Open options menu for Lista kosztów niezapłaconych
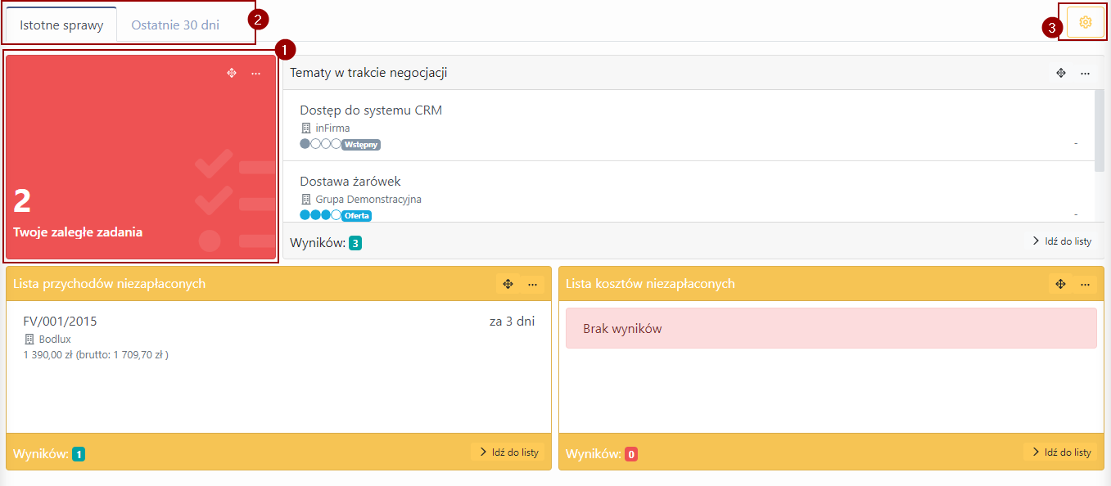This screenshot has width=1111, height=486. pyautogui.click(x=1086, y=284)
